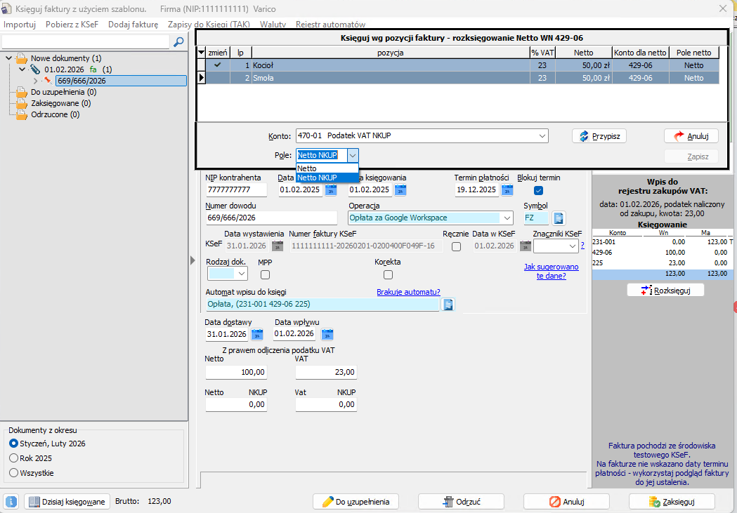Click the Numer dowodu input field
Image resolution: width=737 pixels, height=513 pixels.
coord(271,218)
